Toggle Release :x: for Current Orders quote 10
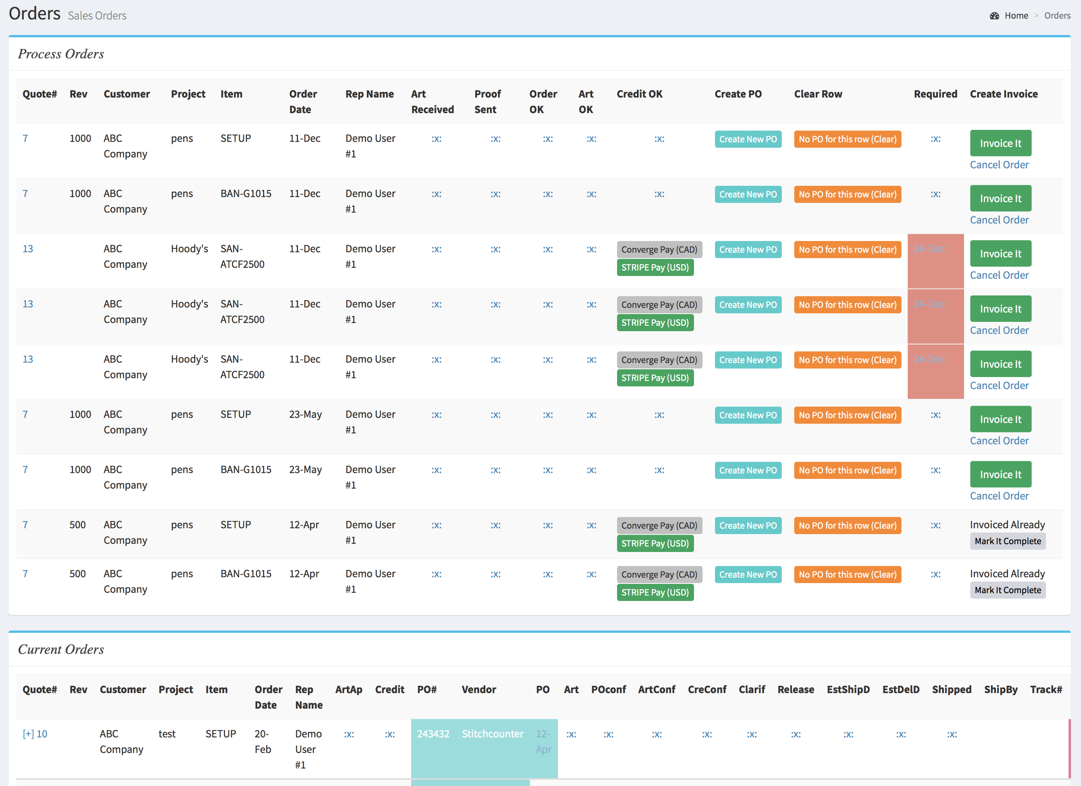This screenshot has height=786, width=1081. click(796, 734)
